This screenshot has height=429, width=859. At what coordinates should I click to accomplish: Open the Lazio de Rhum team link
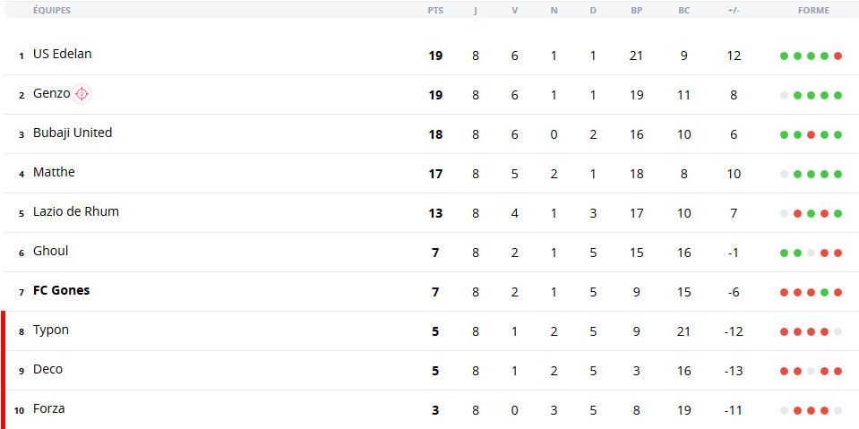tap(75, 211)
